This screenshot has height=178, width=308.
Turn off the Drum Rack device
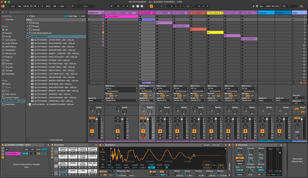[x=53, y=145]
